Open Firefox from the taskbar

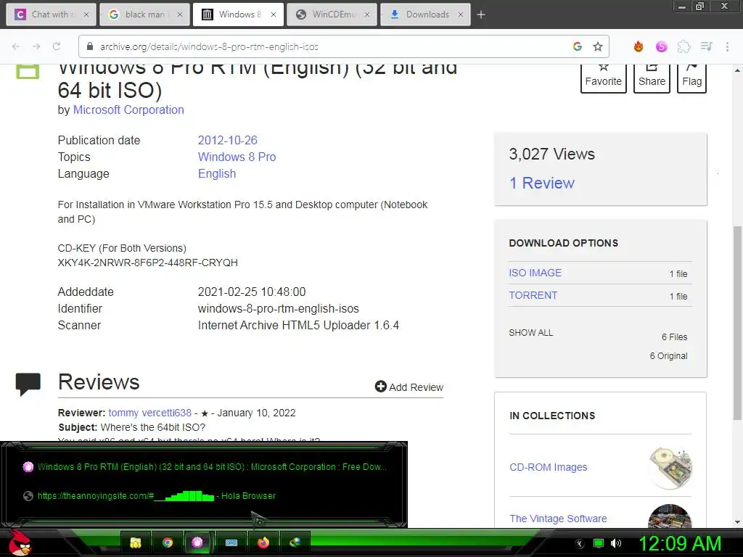point(263,542)
